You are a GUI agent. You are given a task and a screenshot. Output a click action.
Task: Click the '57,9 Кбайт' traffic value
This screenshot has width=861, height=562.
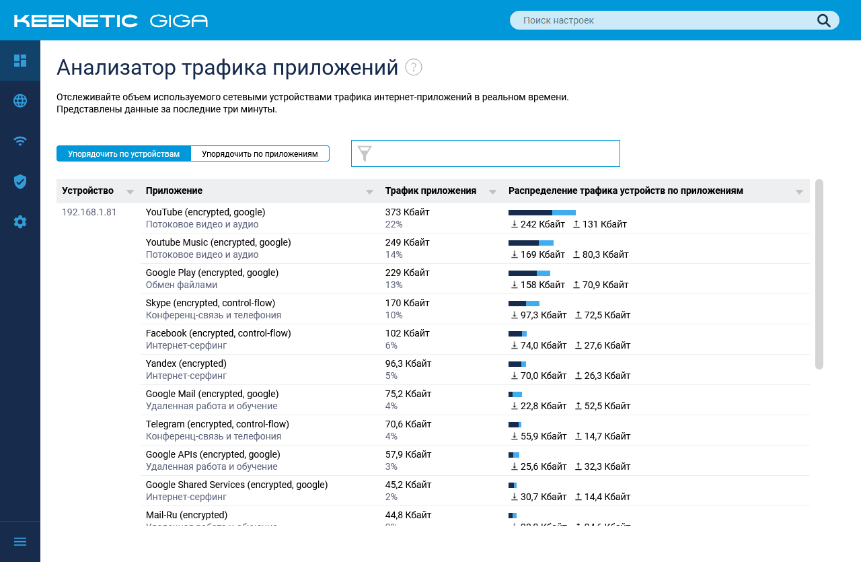408,454
